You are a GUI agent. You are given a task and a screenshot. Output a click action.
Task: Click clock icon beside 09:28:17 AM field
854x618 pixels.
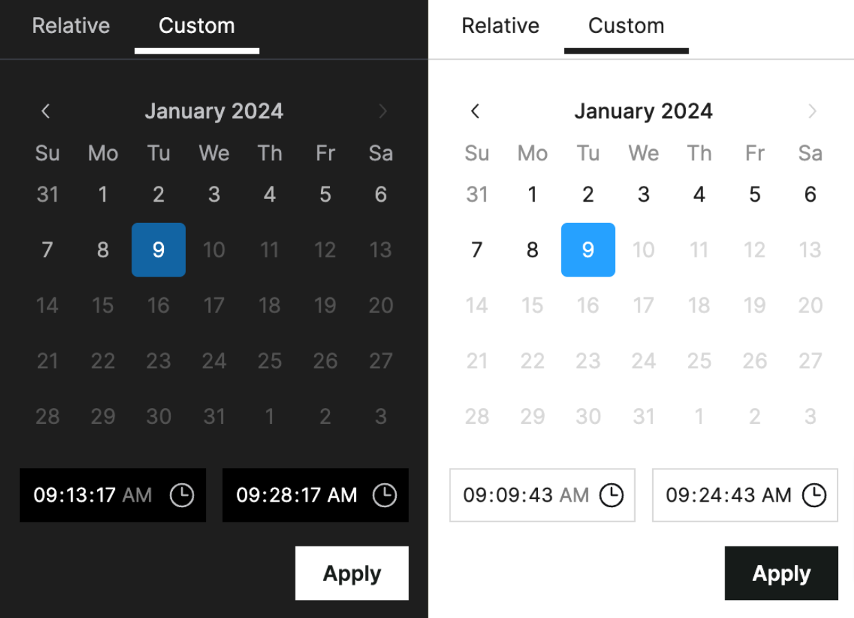(384, 496)
